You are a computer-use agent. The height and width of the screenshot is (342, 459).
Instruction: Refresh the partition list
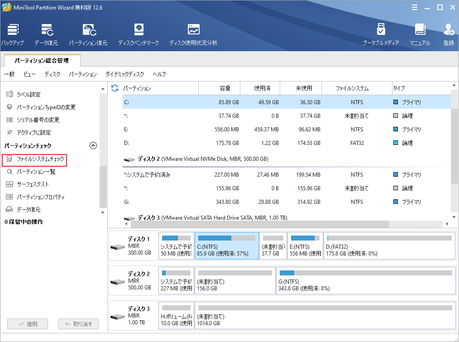[115, 88]
